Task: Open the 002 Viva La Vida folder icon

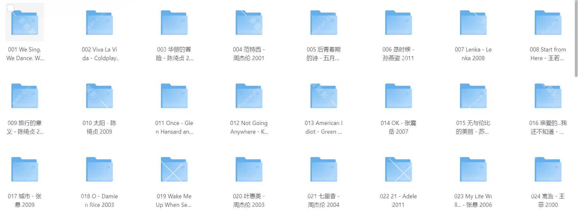Action: [99, 23]
